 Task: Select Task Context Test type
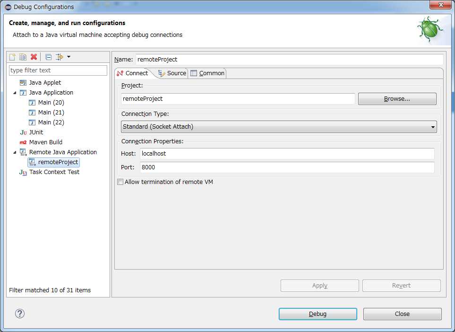pos(54,172)
